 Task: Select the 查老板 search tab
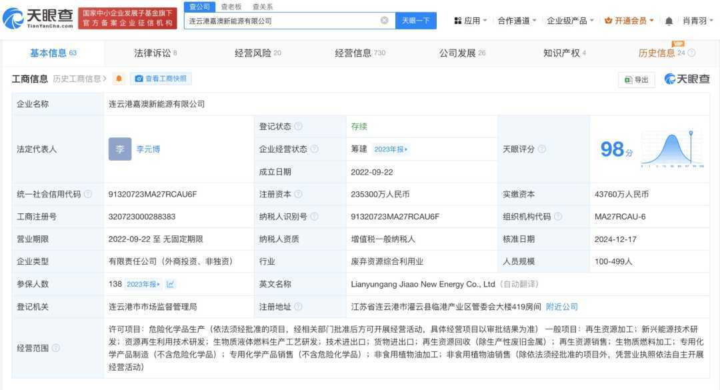(x=231, y=7)
